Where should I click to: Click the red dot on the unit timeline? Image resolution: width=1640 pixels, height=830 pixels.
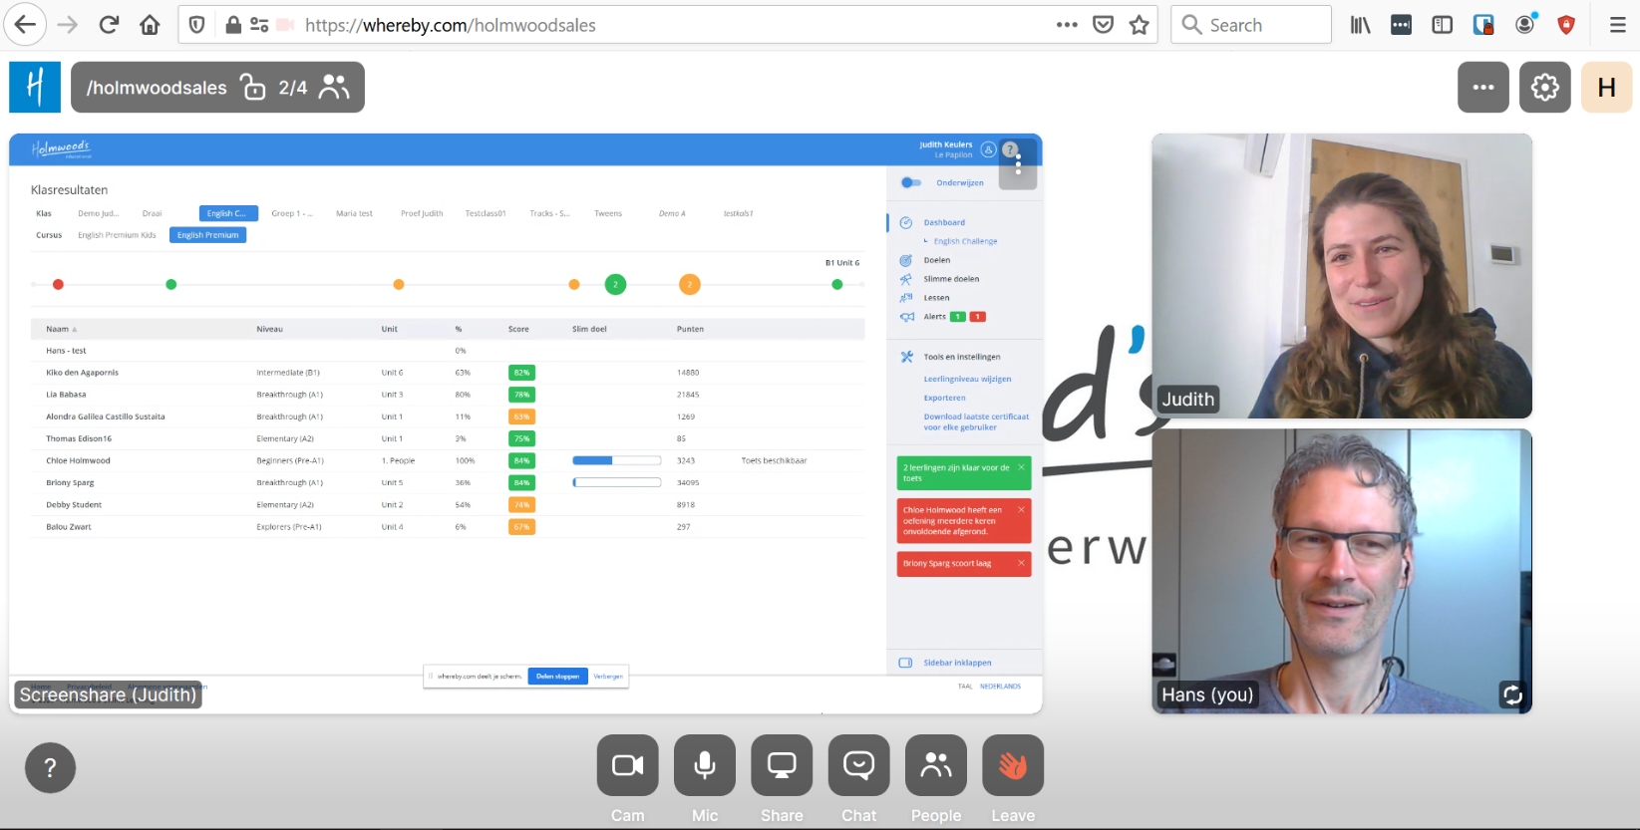click(x=58, y=285)
